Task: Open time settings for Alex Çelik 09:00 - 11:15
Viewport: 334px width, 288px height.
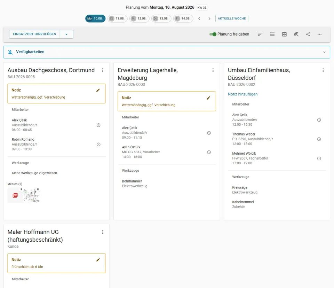Action: point(209,133)
